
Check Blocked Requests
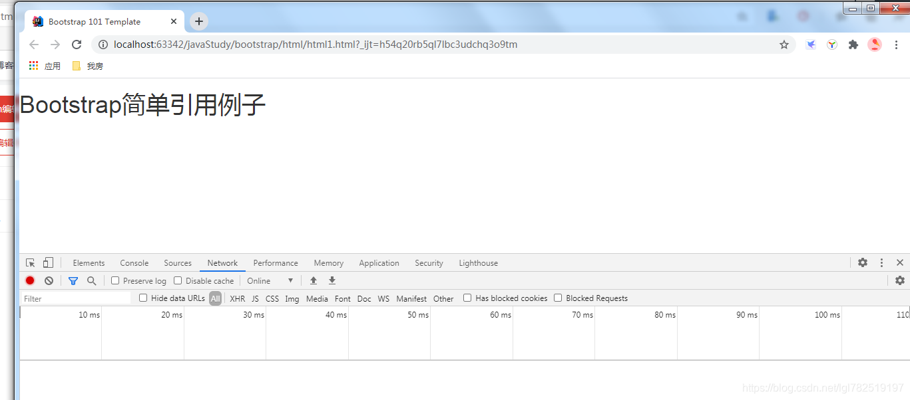tap(558, 298)
